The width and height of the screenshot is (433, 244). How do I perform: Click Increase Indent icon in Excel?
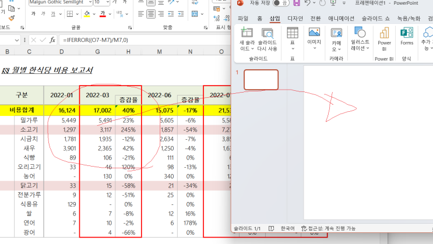tap(181, 14)
